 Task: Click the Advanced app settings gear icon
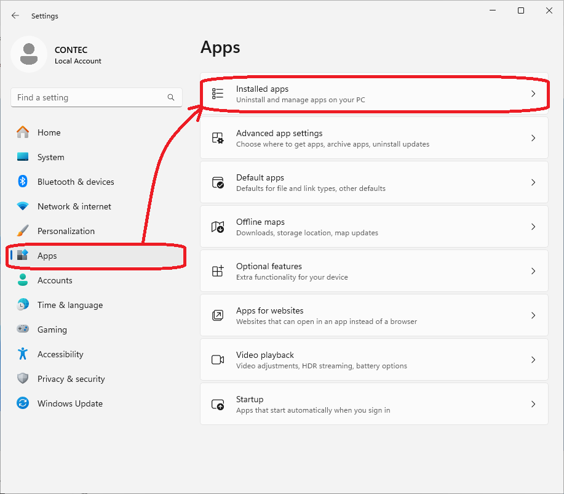click(x=218, y=138)
